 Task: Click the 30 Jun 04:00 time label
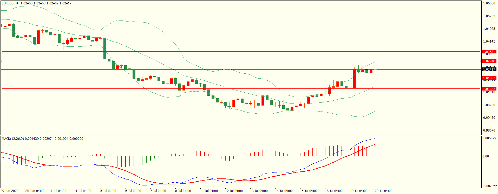35,191
